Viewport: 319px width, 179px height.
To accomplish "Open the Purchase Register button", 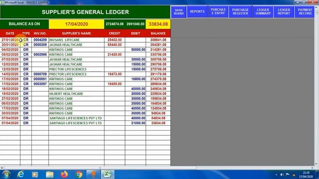I will click(240, 11).
